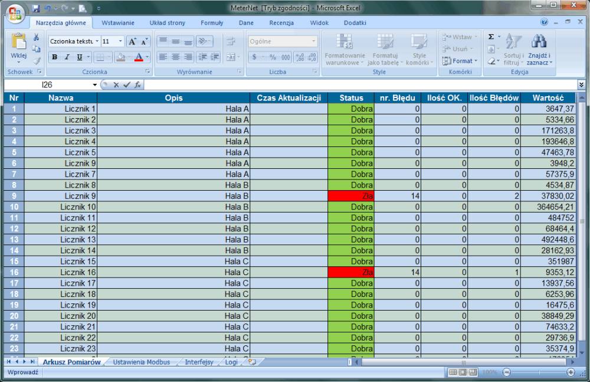Click the Wstaw cells button
Viewport: 590px width, 382px height.
pyautogui.click(x=460, y=37)
